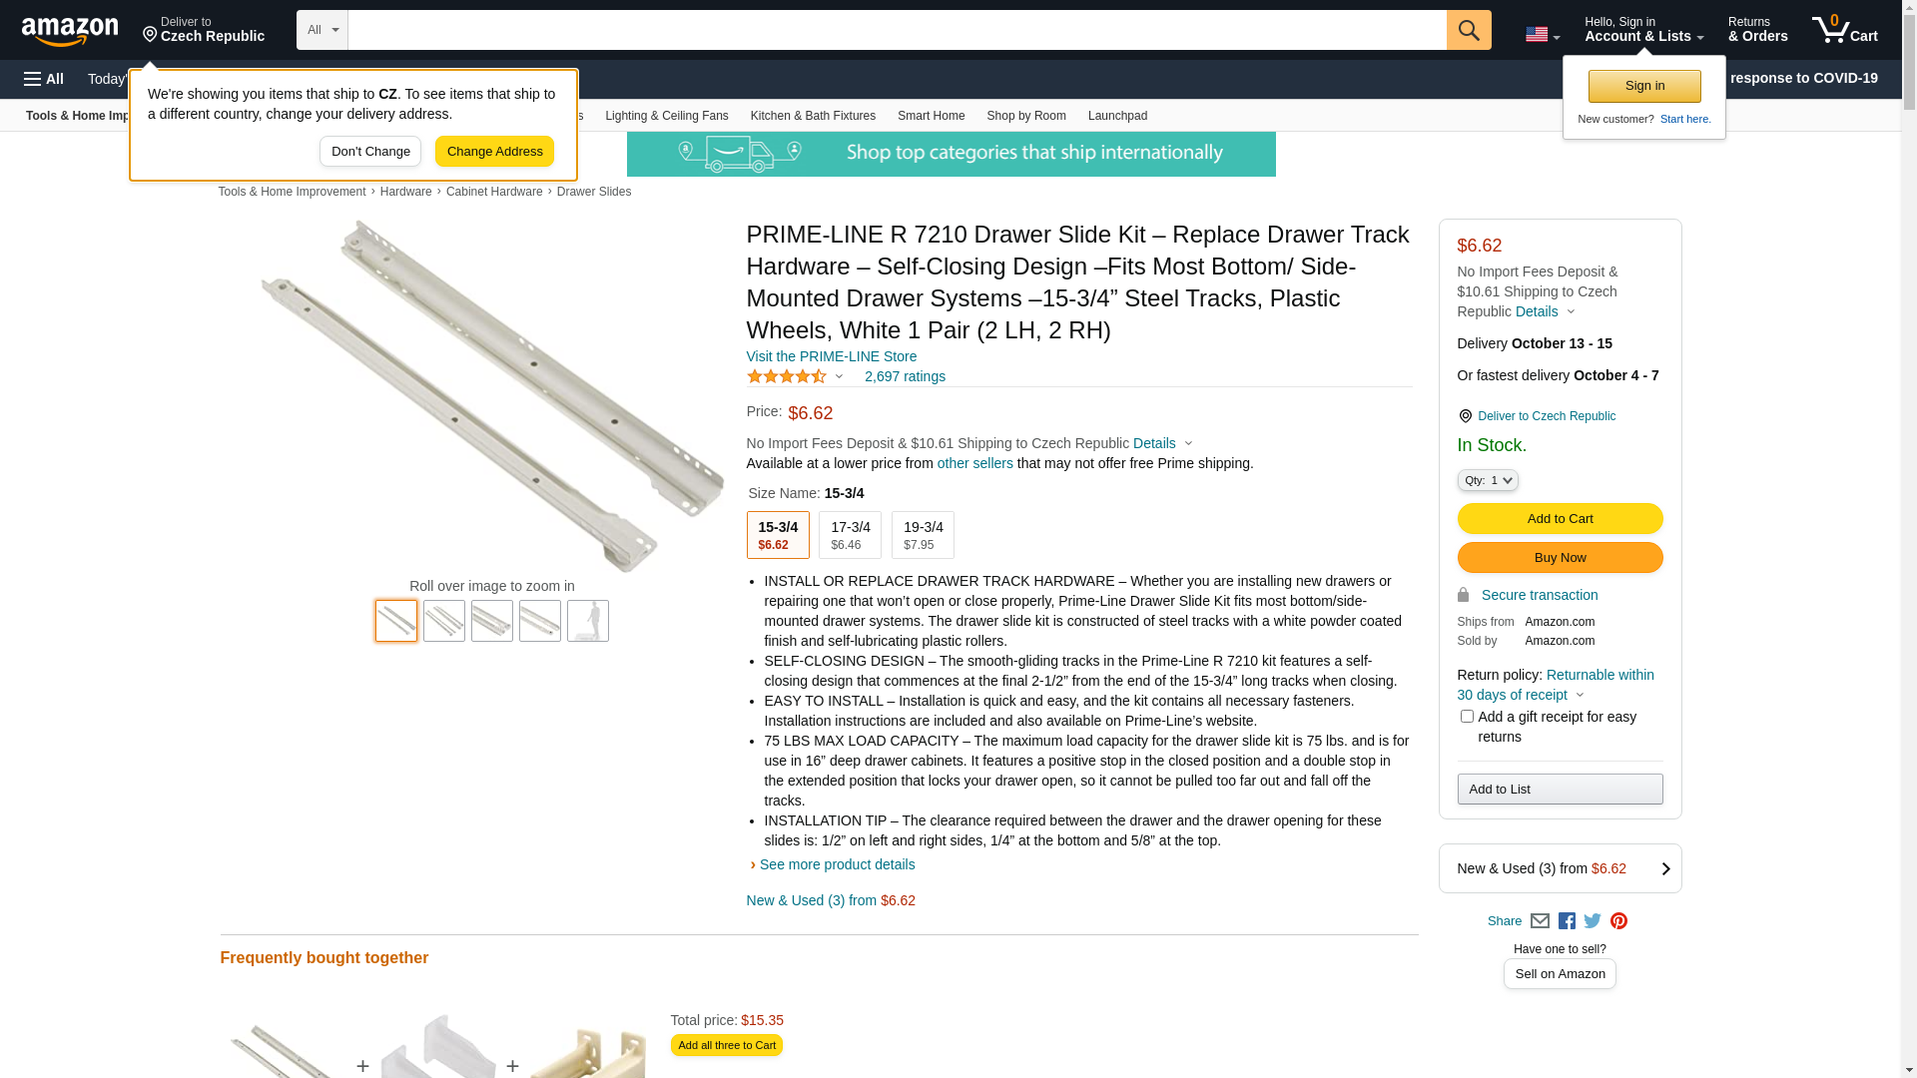This screenshot has height=1078, width=1917.
Task: Open Smart Home navigation item
Action: tap(931, 116)
